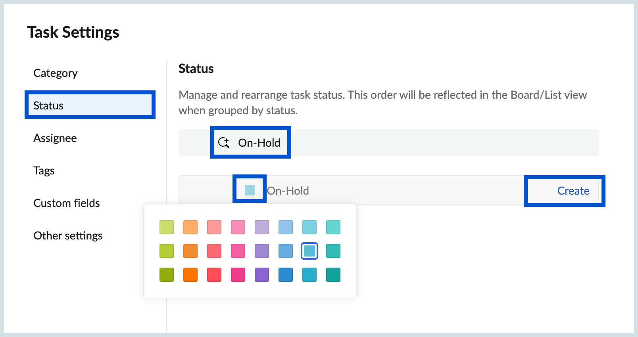638x337 pixels.
Task: Switch to the Assignee settings section
Action: click(x=55, y=138)
